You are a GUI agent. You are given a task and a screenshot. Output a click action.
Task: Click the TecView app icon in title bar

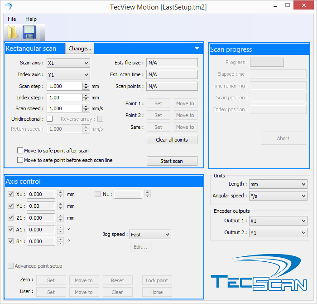point(9,7)
